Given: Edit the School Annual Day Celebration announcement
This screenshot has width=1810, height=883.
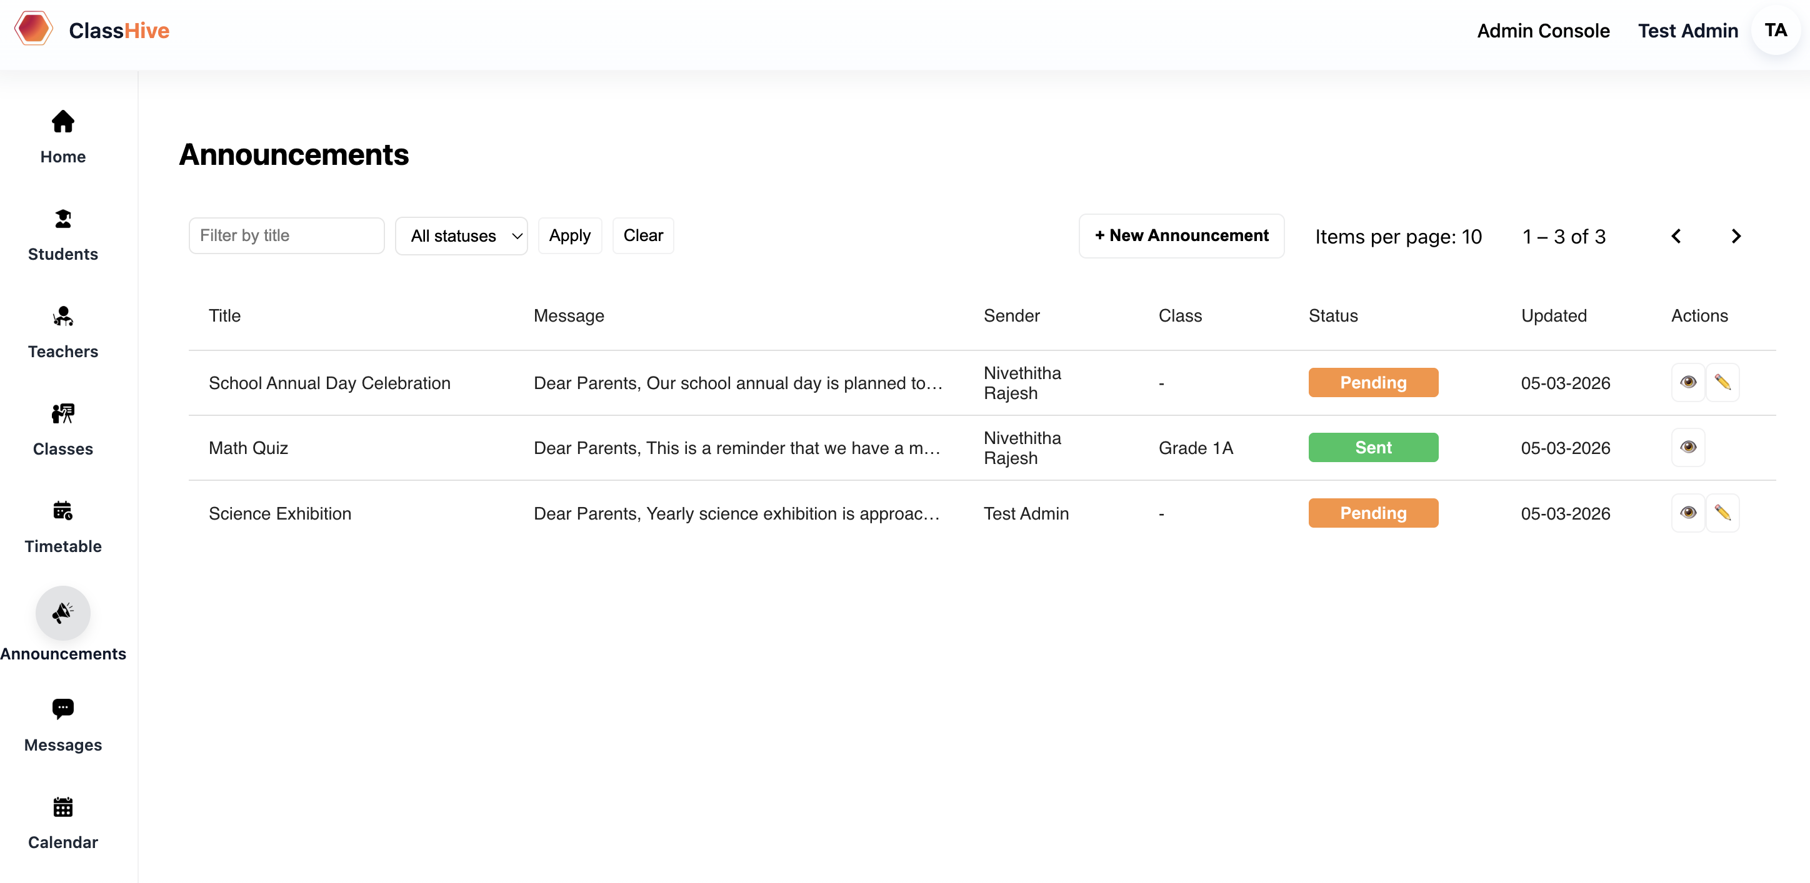Looking at the screenshot, I should (1723, 383).
